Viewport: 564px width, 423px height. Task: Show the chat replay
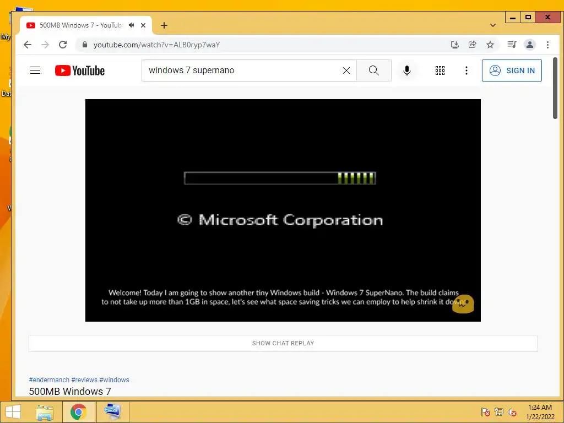[x=283, y=343]
